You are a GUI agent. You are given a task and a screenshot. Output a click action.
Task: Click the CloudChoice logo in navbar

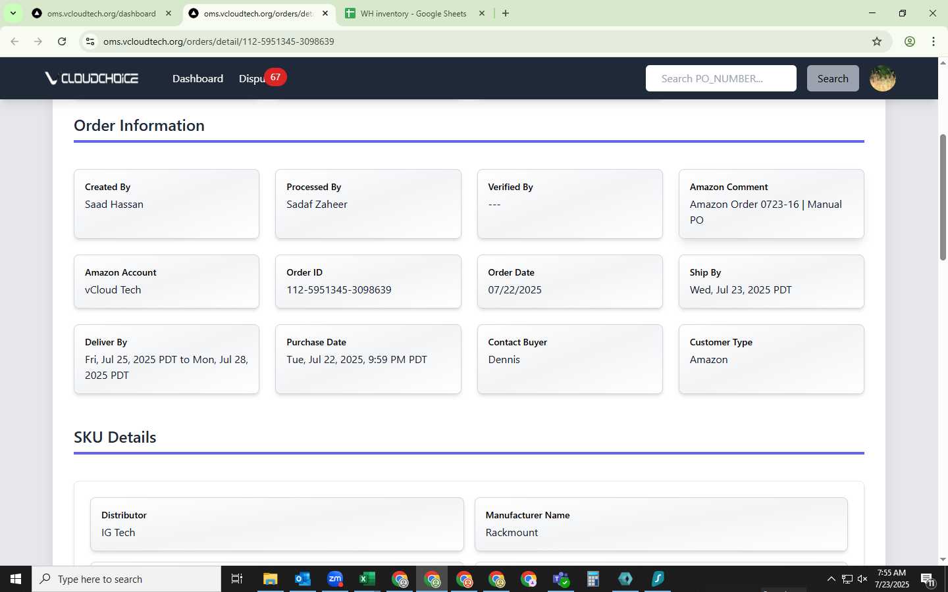tap(92, 78)
